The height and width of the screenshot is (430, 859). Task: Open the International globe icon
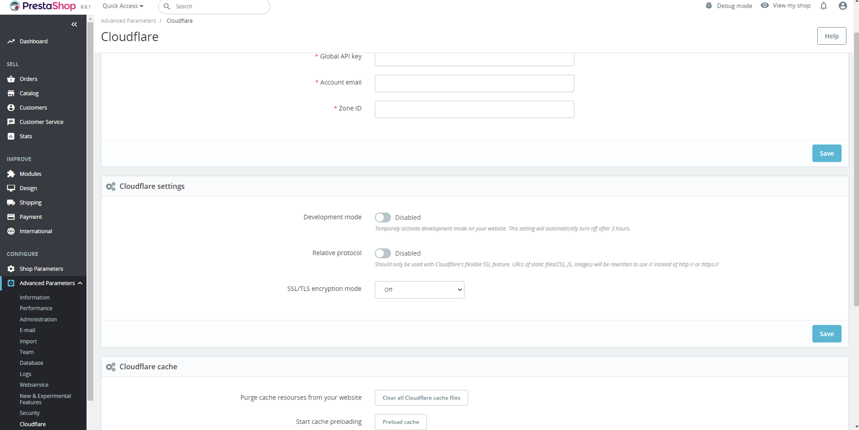click(x=11, y=231)
